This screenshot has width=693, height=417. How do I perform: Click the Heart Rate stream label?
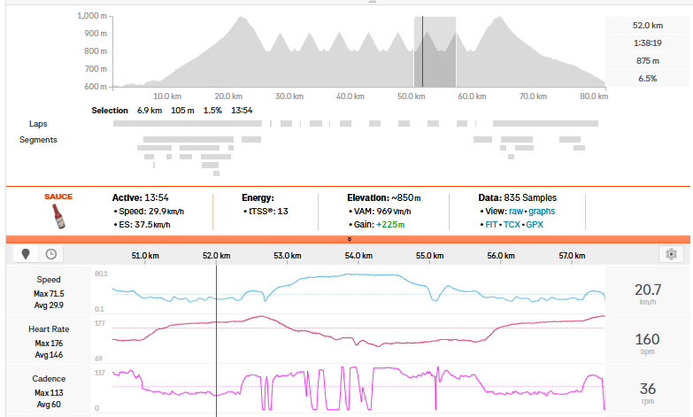49,329
